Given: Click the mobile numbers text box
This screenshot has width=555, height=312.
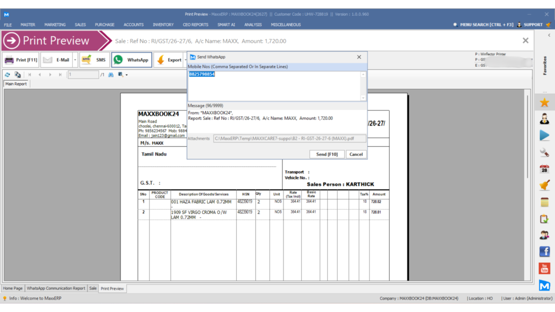Looking at the screenshot, I should pyautogui.click(x=275, y=86).
